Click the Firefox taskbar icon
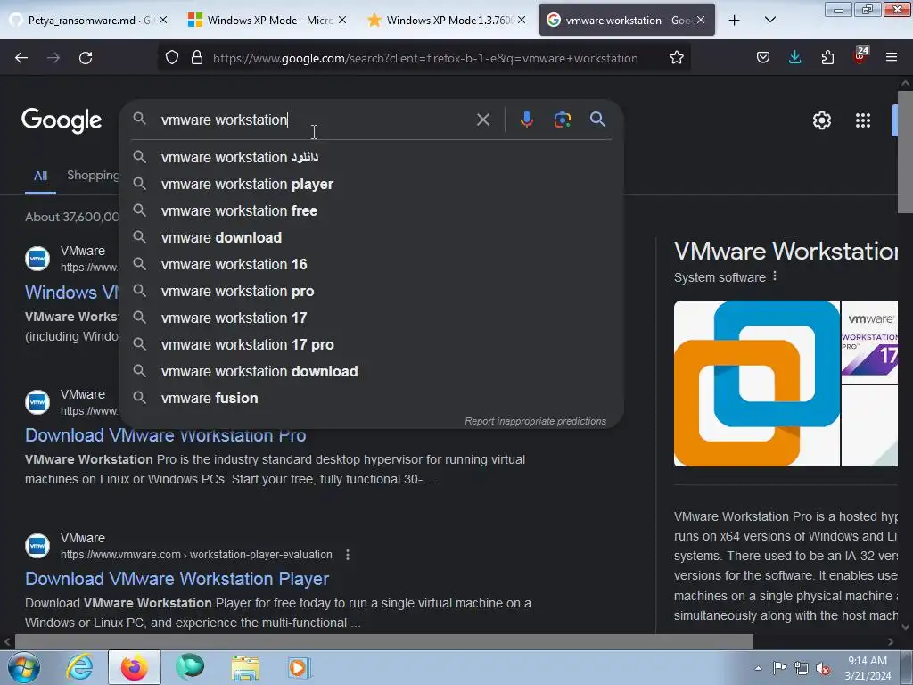 click(135, 667)
